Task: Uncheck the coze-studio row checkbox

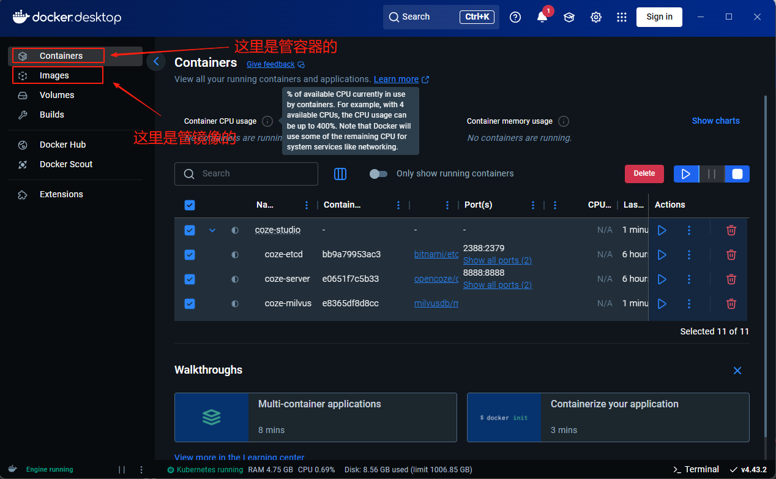Action: (x=190, y=230)
